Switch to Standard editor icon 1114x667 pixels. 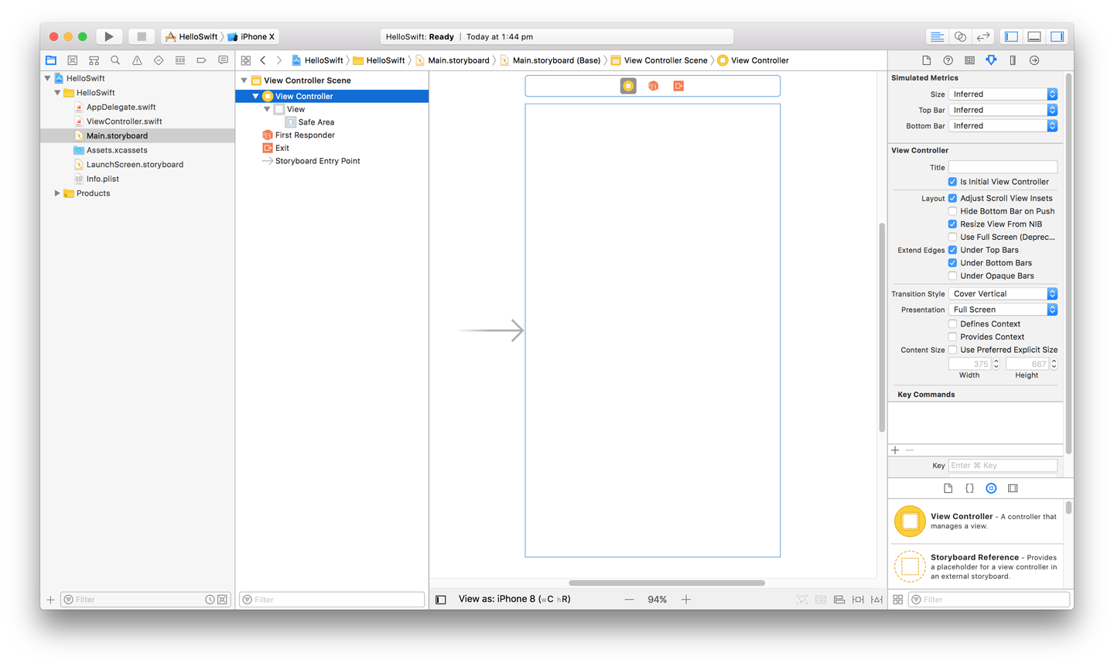coord(937,36)
